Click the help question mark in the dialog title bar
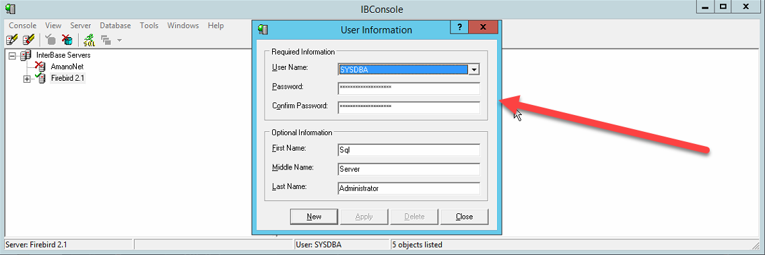This screenshot has height=255, width=765. click(x=459, y=28)
